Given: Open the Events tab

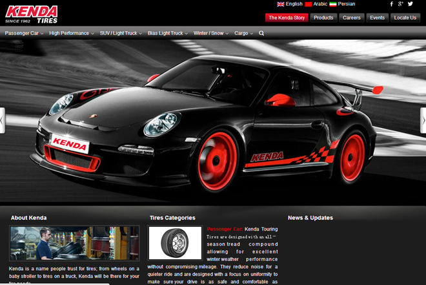Looking at the screenshot, I should pos(378,17).
